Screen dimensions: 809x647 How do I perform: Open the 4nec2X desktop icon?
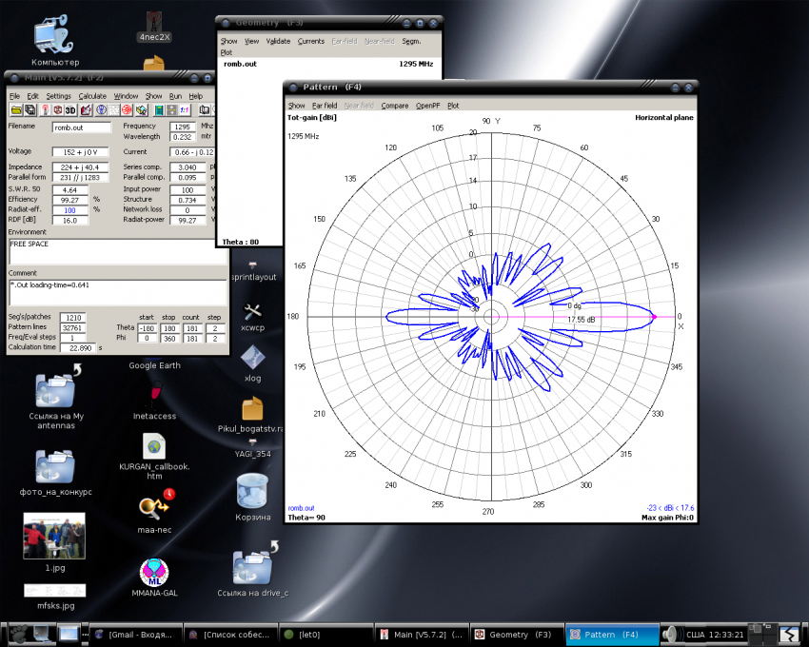tap(154, 26)
